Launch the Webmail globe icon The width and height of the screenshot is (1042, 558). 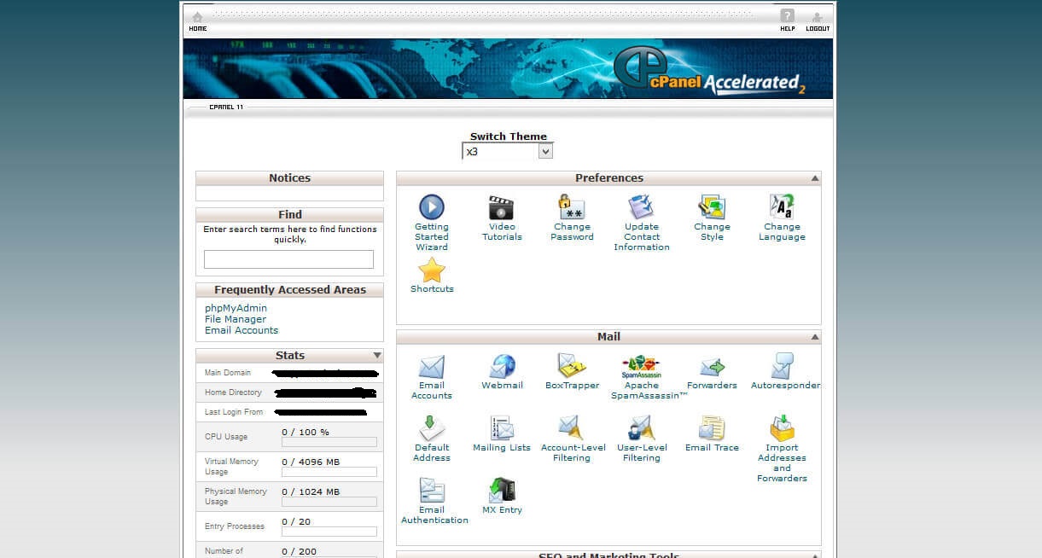click(x=502, y=366)
